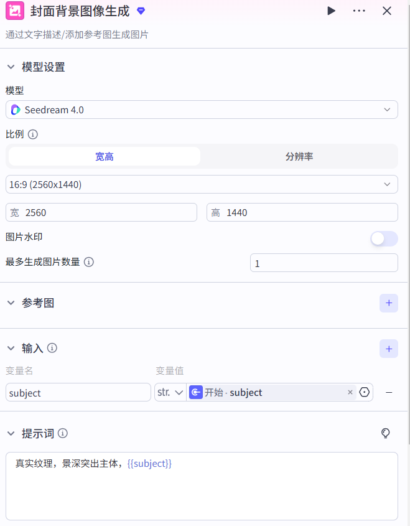Click the 宽 width field showing 2560

tap(106, 212)
